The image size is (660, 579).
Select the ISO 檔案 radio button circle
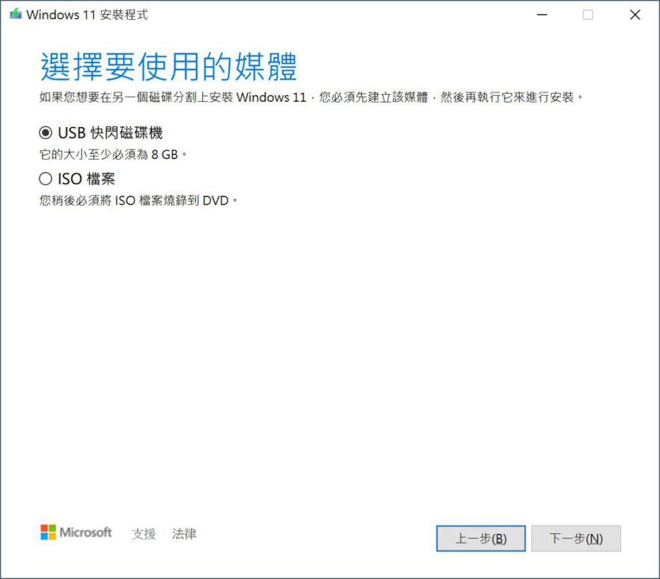pos(46,178)
